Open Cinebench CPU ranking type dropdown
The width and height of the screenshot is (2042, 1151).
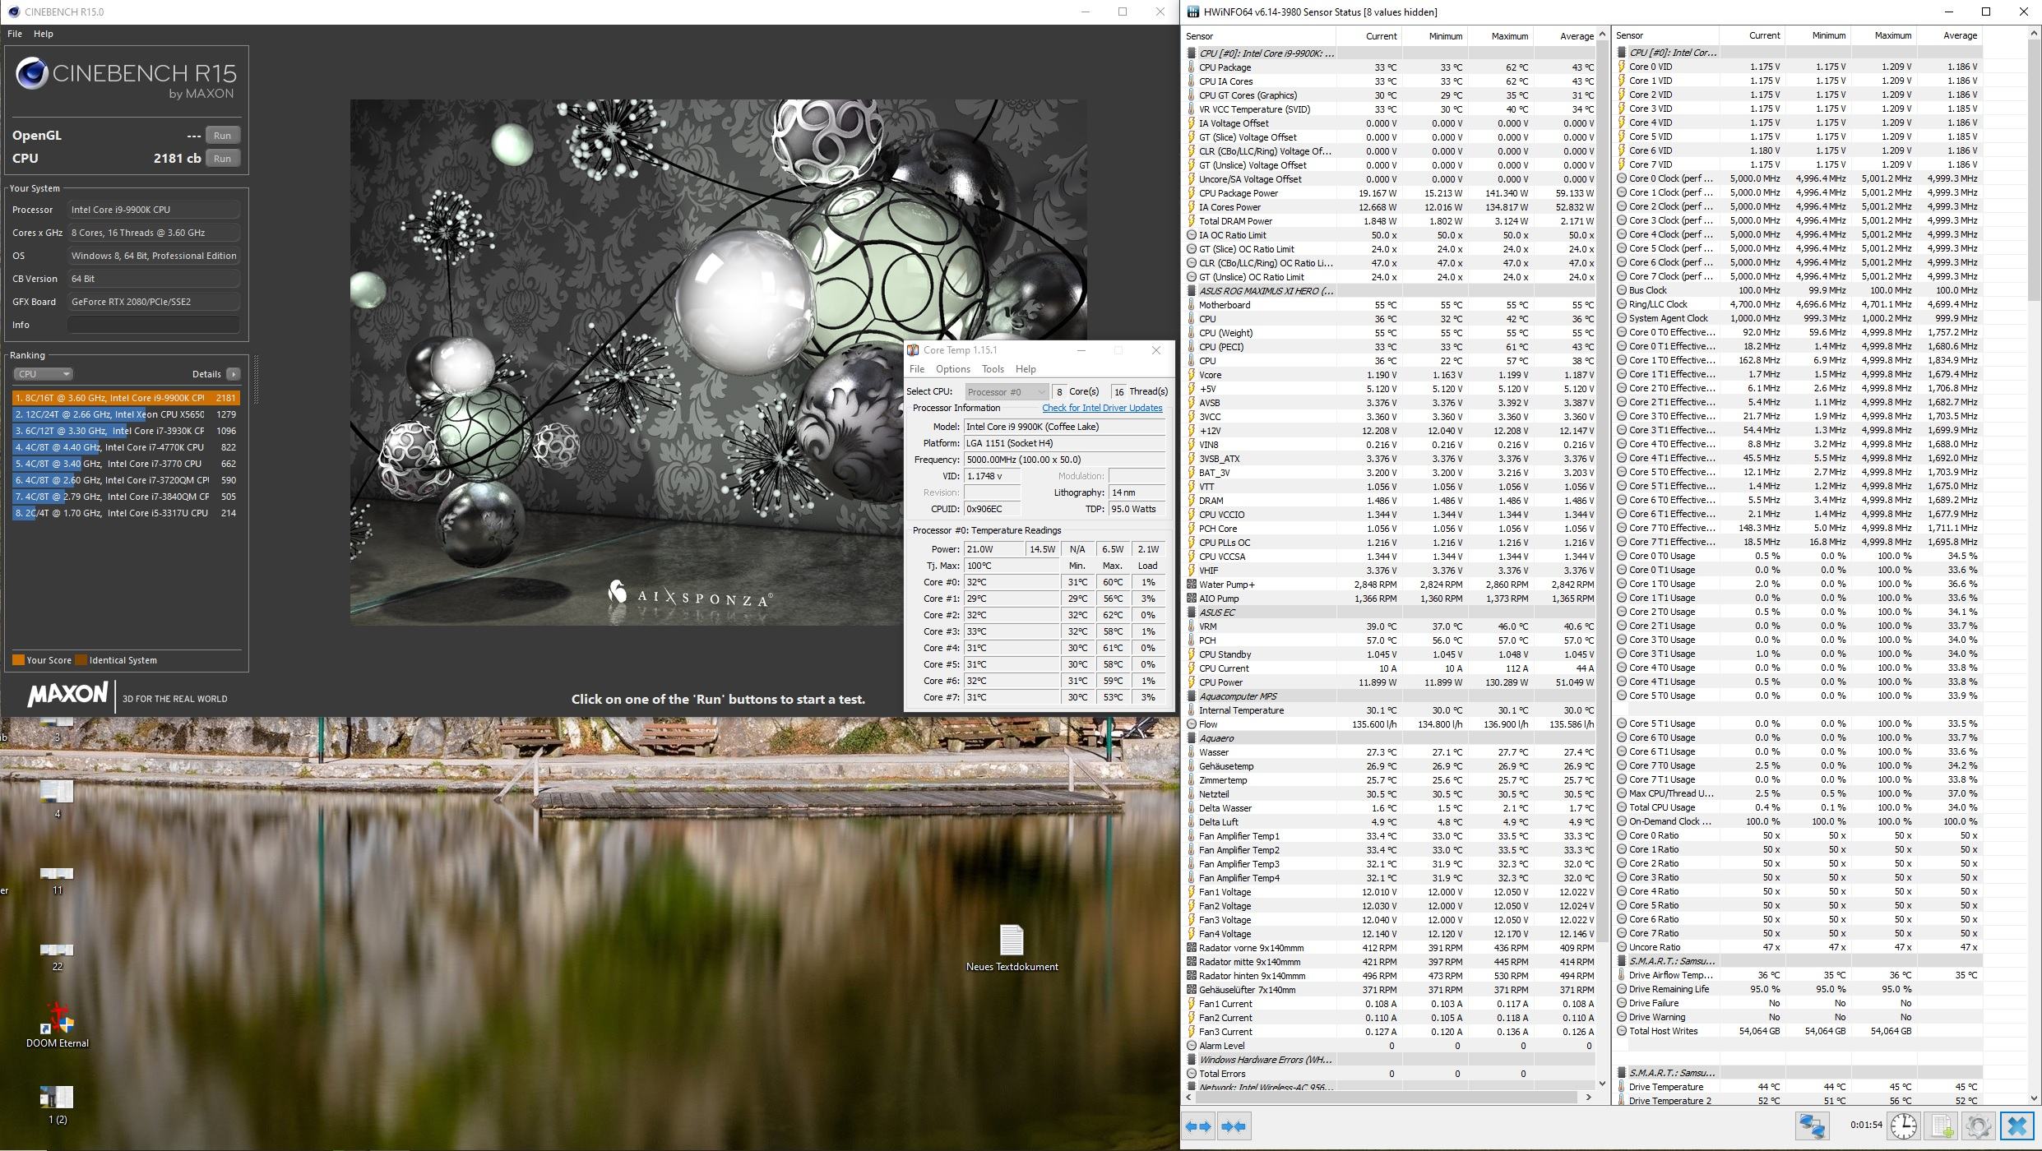tap(43, 374)
